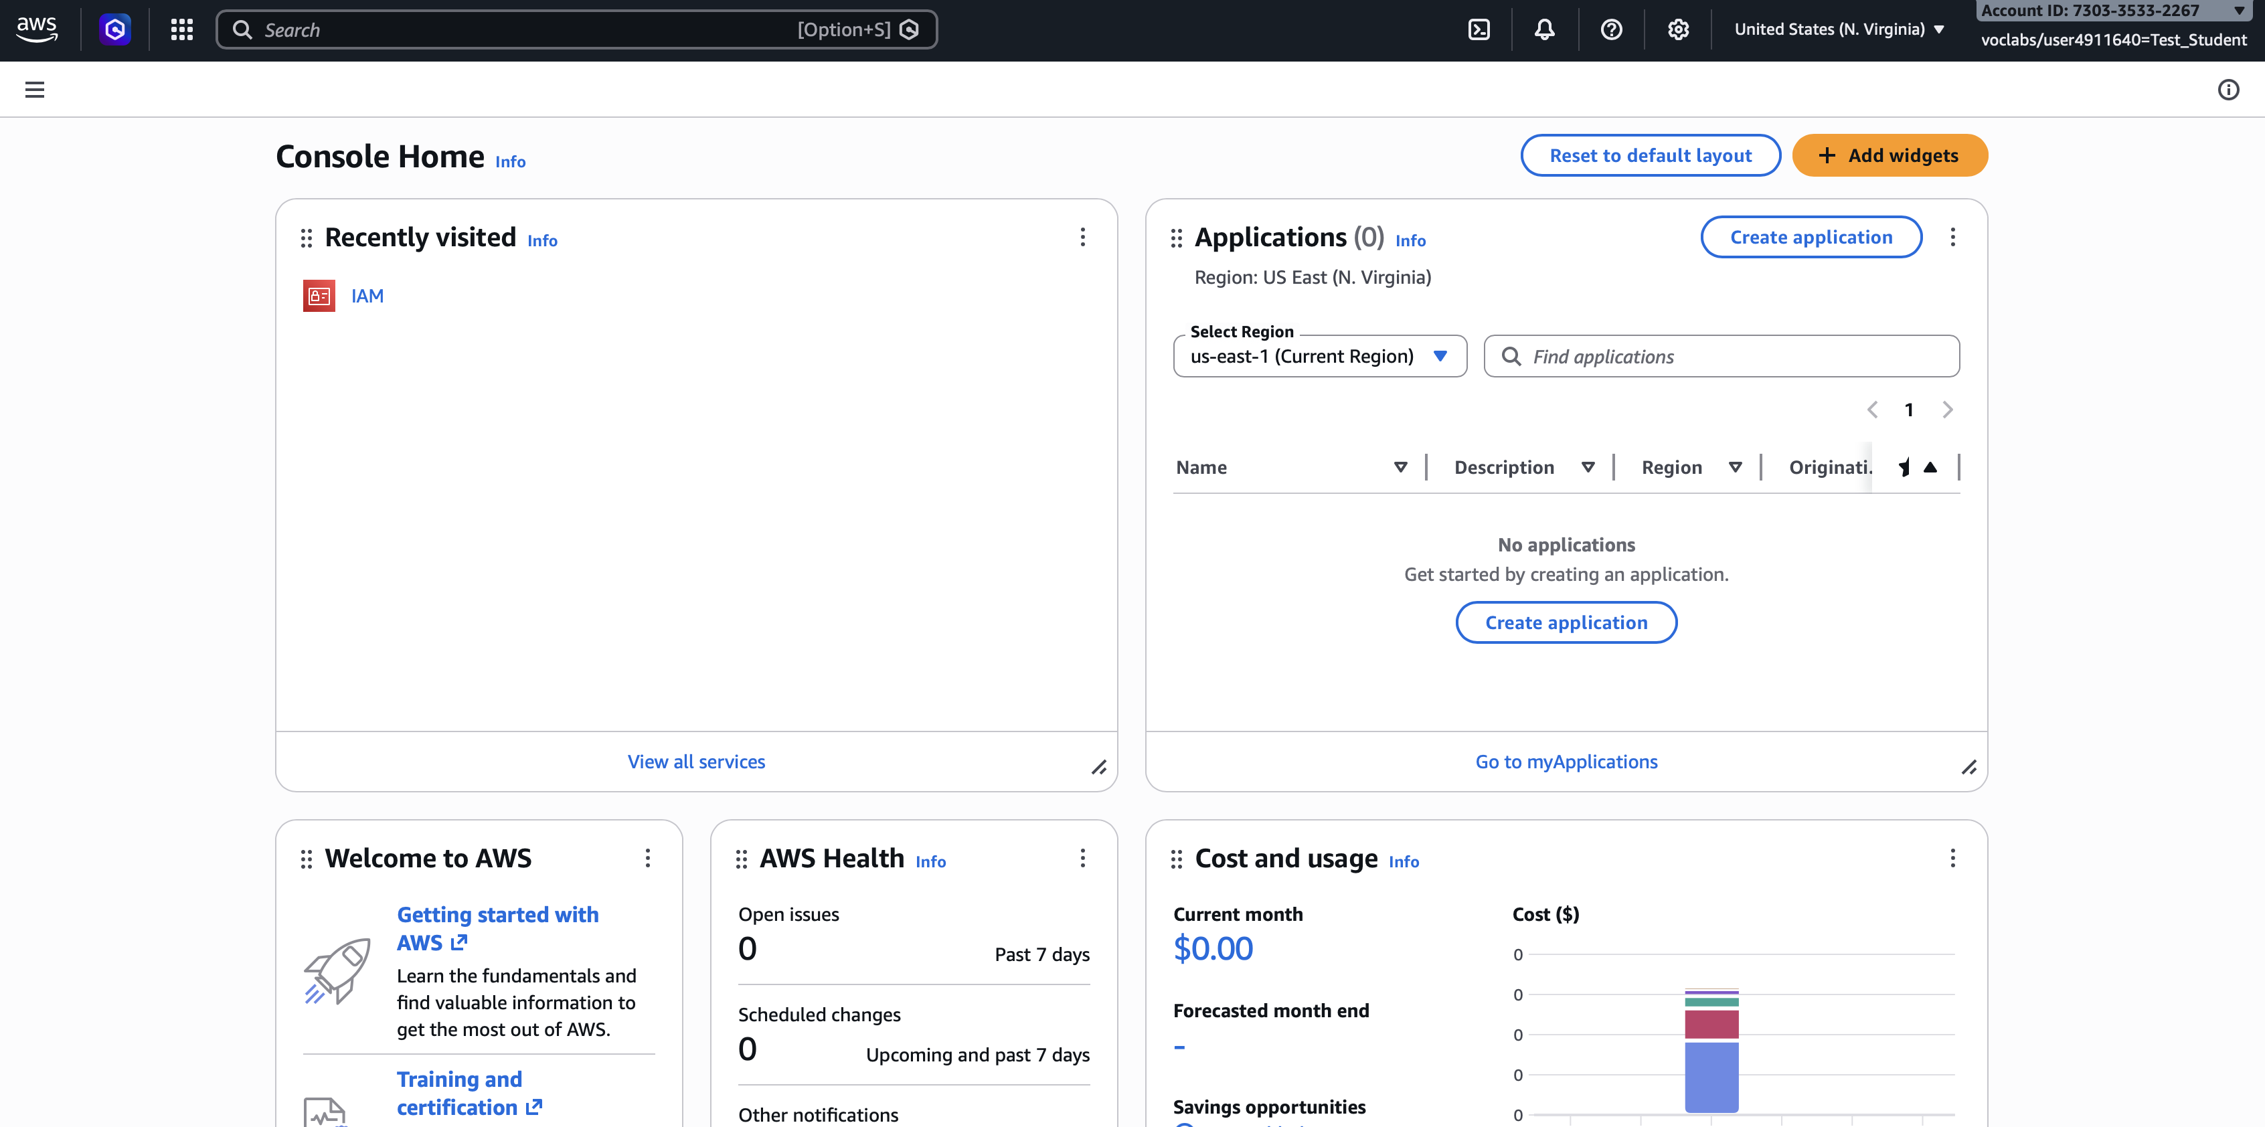The image size is (2265, 1127).
Task: Click the red segment of cost bar chart
Action: coord(1711,1024)
